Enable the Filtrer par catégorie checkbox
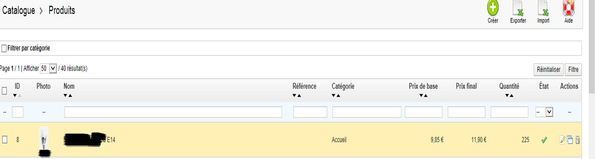This screenshot has height=159, width=595. (4, 48)
